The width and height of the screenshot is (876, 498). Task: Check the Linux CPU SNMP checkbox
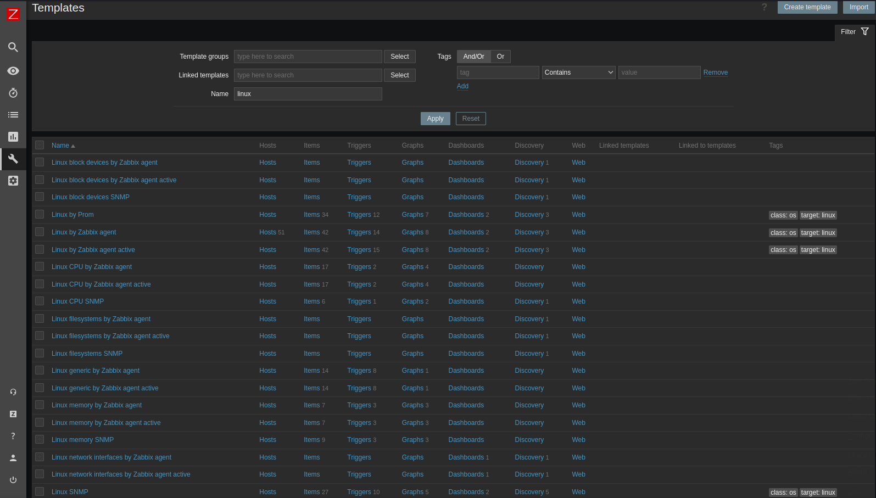pos(40,301)
